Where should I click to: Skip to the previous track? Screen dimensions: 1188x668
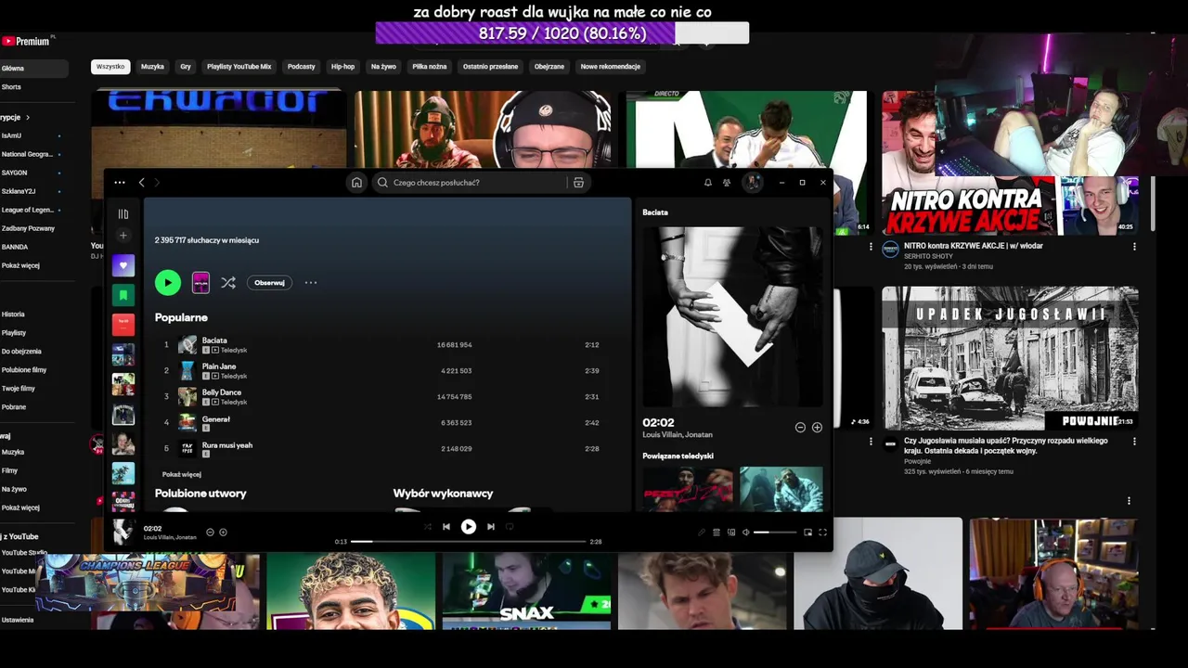click(x=446, y=527)
